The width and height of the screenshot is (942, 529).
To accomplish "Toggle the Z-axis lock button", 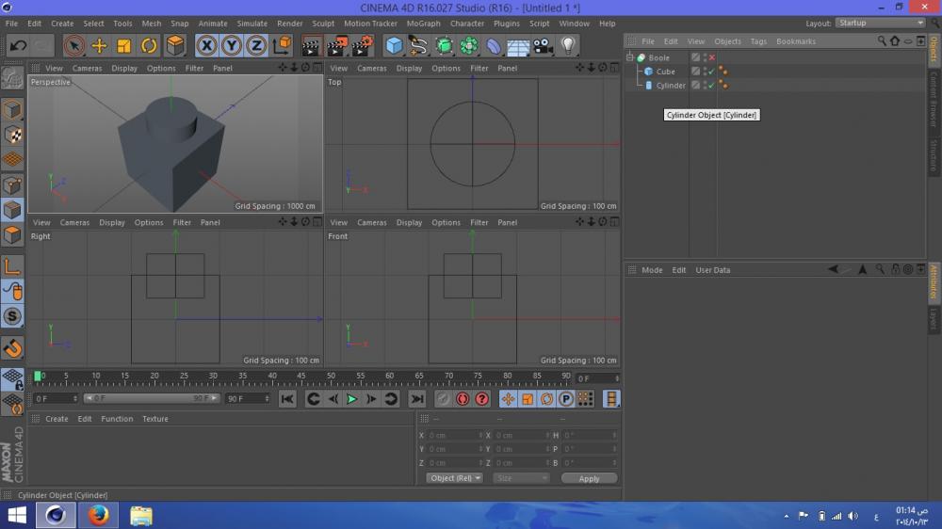I will (x=255, y=45).
